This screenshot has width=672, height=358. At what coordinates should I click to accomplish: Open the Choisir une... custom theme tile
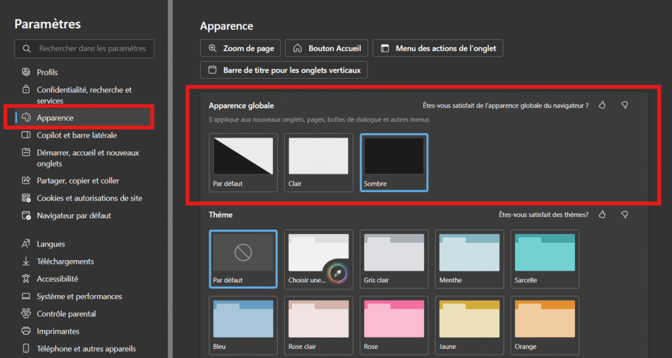(x=318, y=259)
